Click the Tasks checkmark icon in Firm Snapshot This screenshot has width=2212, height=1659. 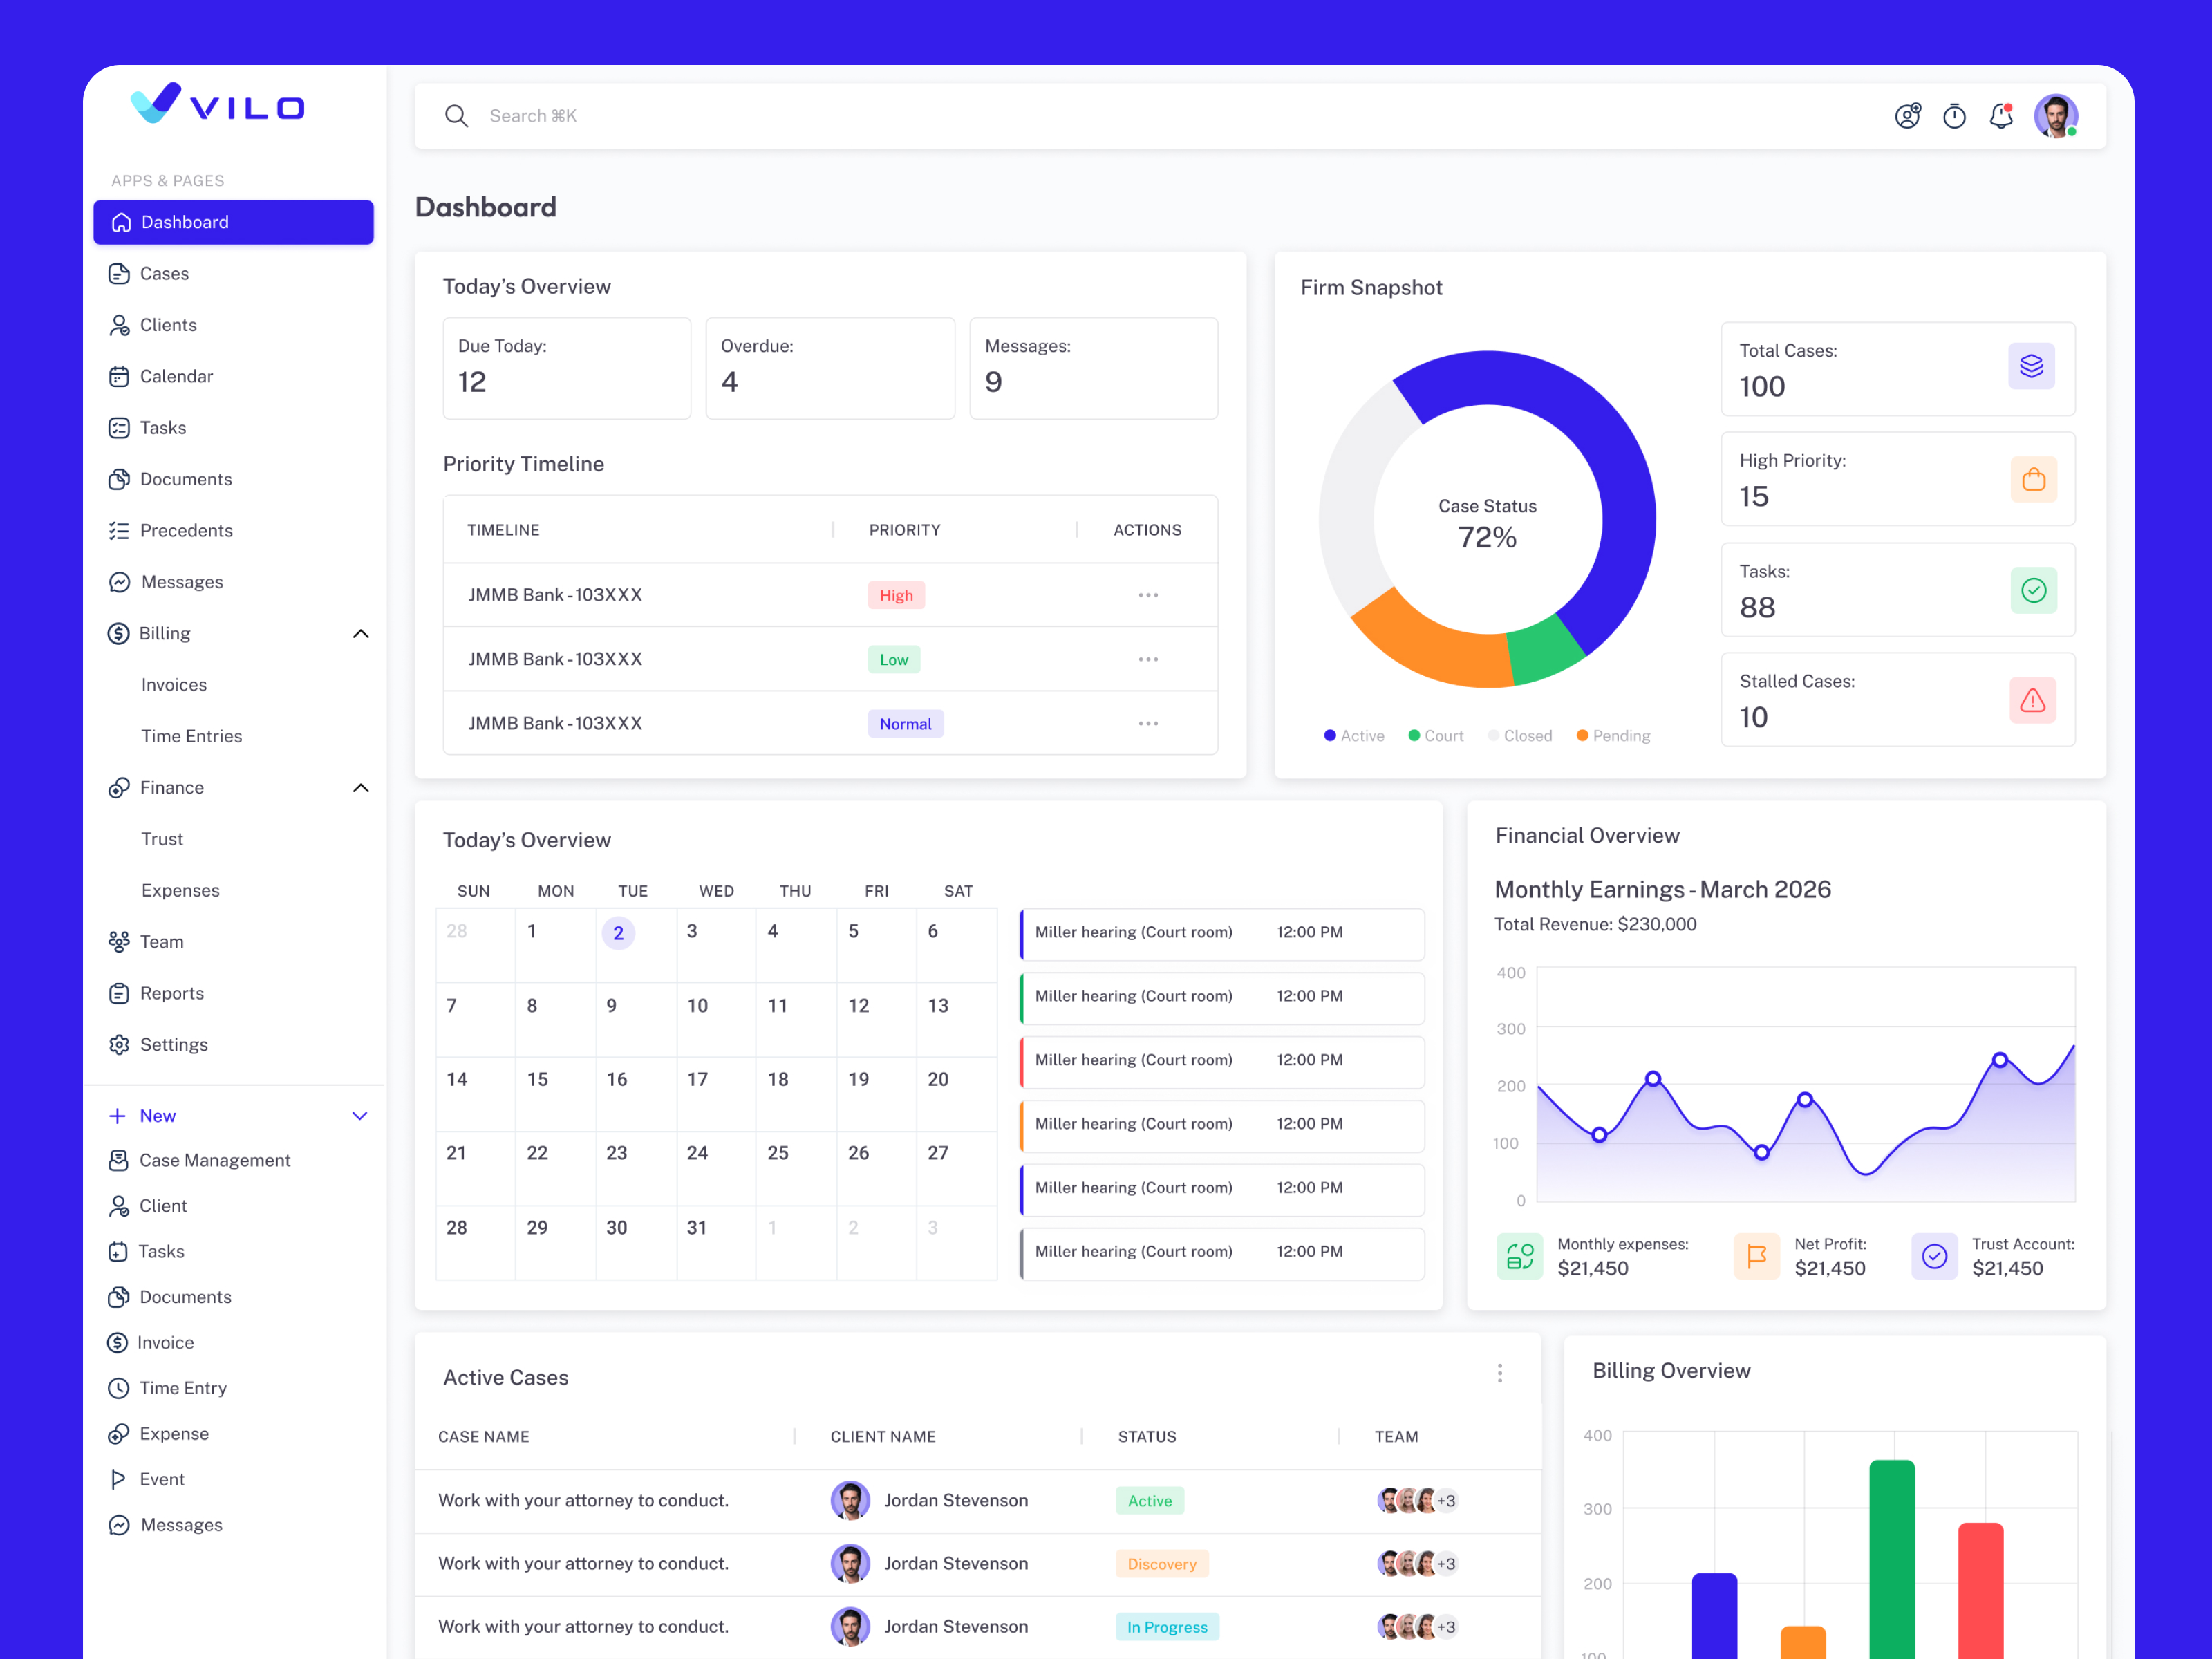tap(2033, 590)
